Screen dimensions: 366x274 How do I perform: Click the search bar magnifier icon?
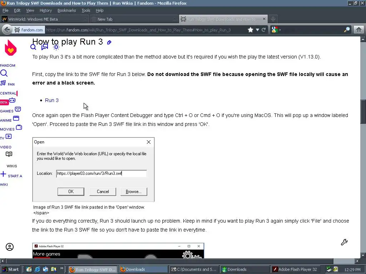pyautogui.click(x=347, y=30)
